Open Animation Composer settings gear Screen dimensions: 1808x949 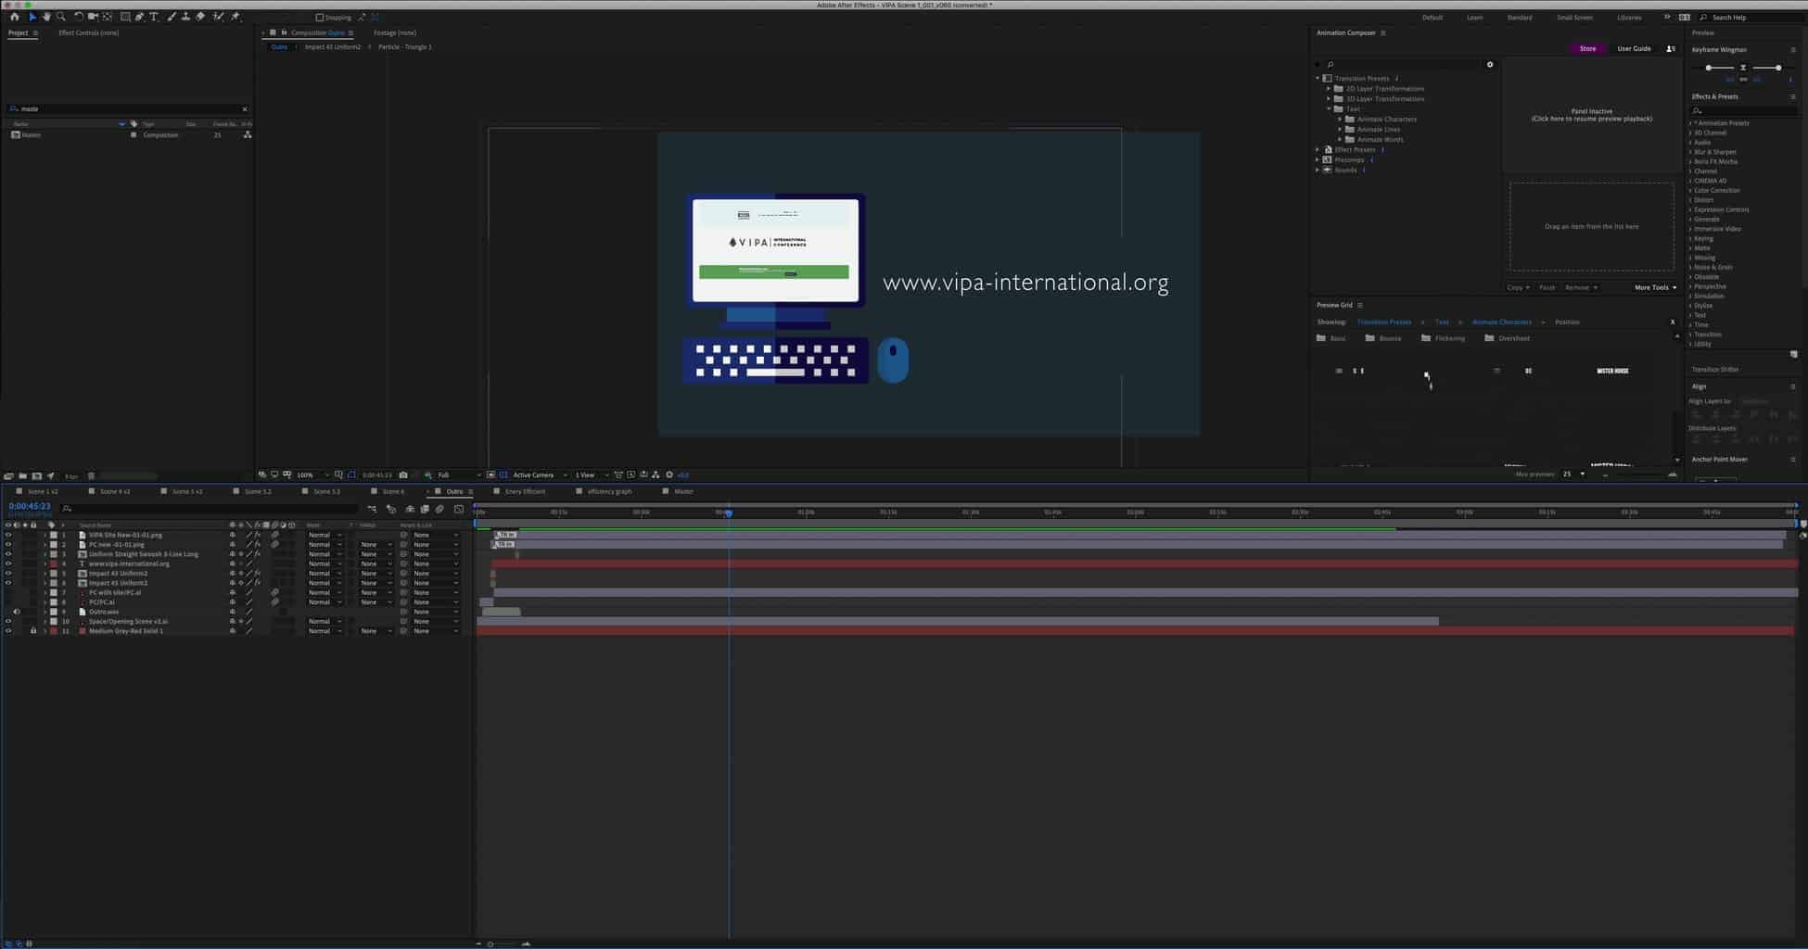coord(1490,65)
